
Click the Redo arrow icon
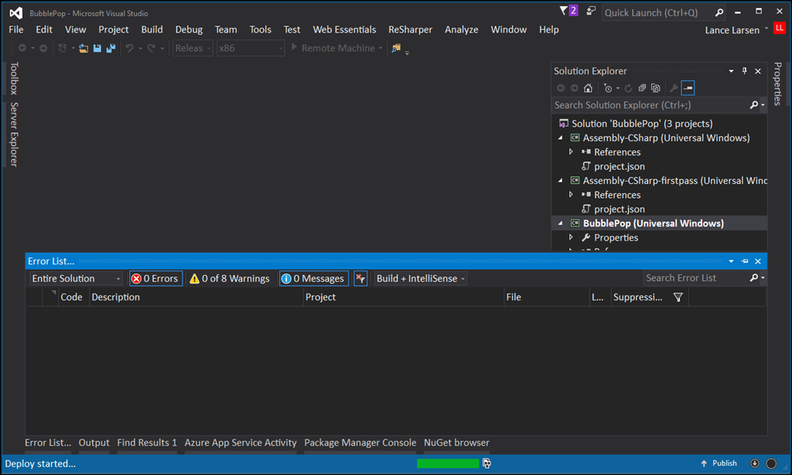(151, 49)
